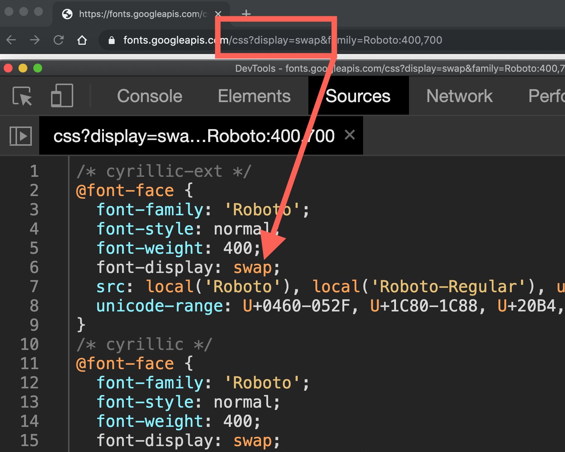Click the DevTools window title bar text
The height and width of the screenshot is (452, 565).
point(400,68)
